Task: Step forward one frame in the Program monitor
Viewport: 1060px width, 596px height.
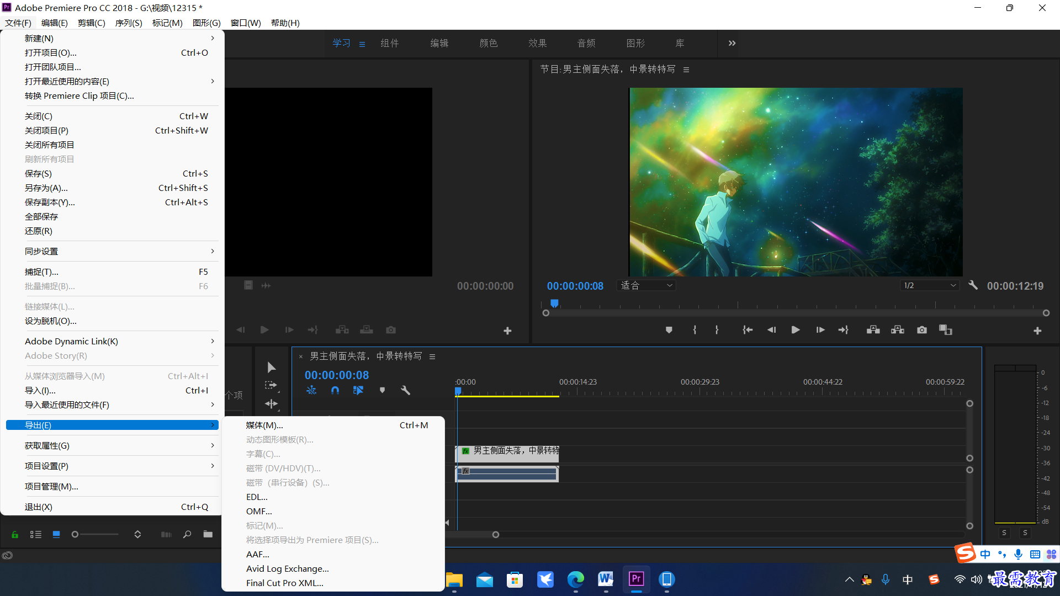Action: pos(820,330)
